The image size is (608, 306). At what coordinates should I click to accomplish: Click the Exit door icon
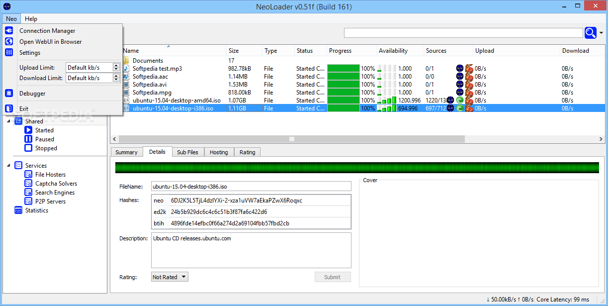click(9, 109)
